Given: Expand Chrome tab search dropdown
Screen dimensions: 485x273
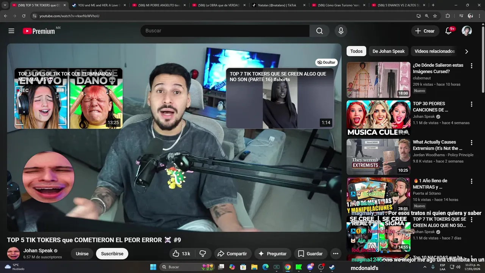Looking at the screenshot, I should pos(5,5).
